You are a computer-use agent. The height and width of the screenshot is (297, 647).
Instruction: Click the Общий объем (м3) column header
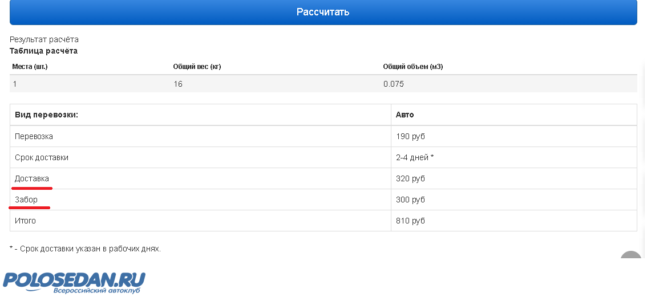413,67
